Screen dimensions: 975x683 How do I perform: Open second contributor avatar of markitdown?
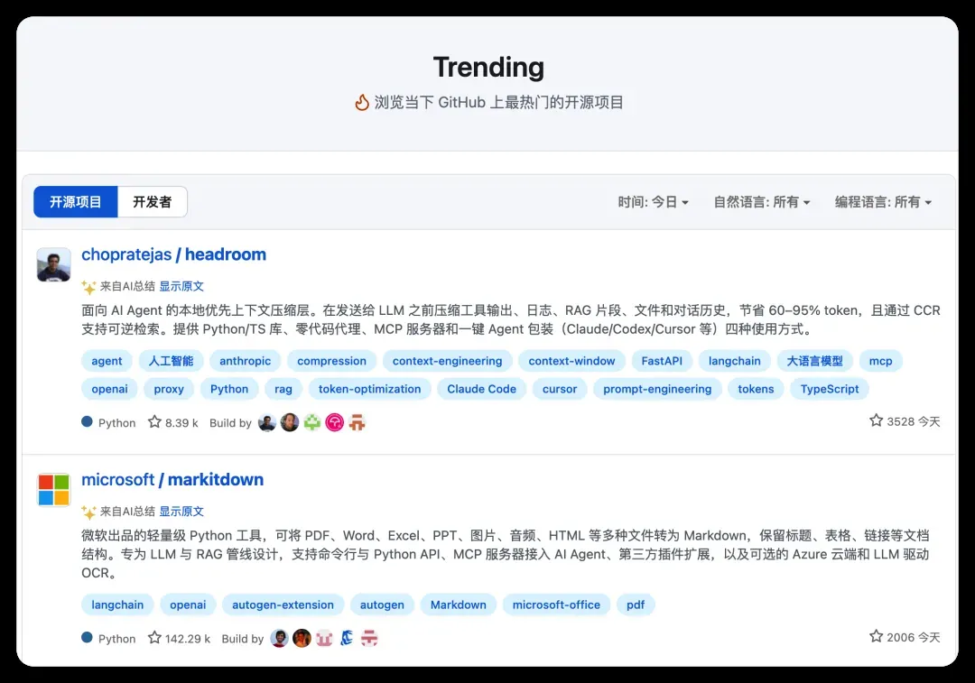[302, 638]
